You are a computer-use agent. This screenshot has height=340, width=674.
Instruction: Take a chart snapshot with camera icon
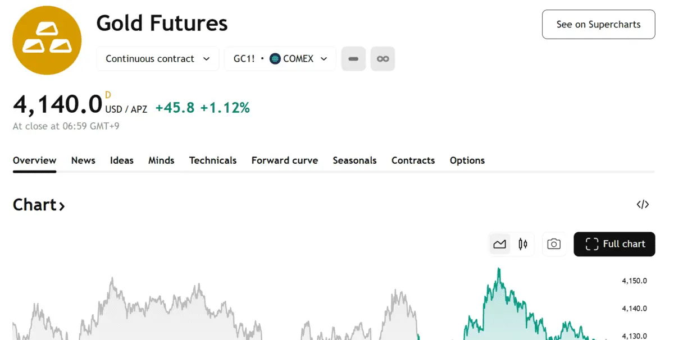pyautogui.click(x=554, y=244)
